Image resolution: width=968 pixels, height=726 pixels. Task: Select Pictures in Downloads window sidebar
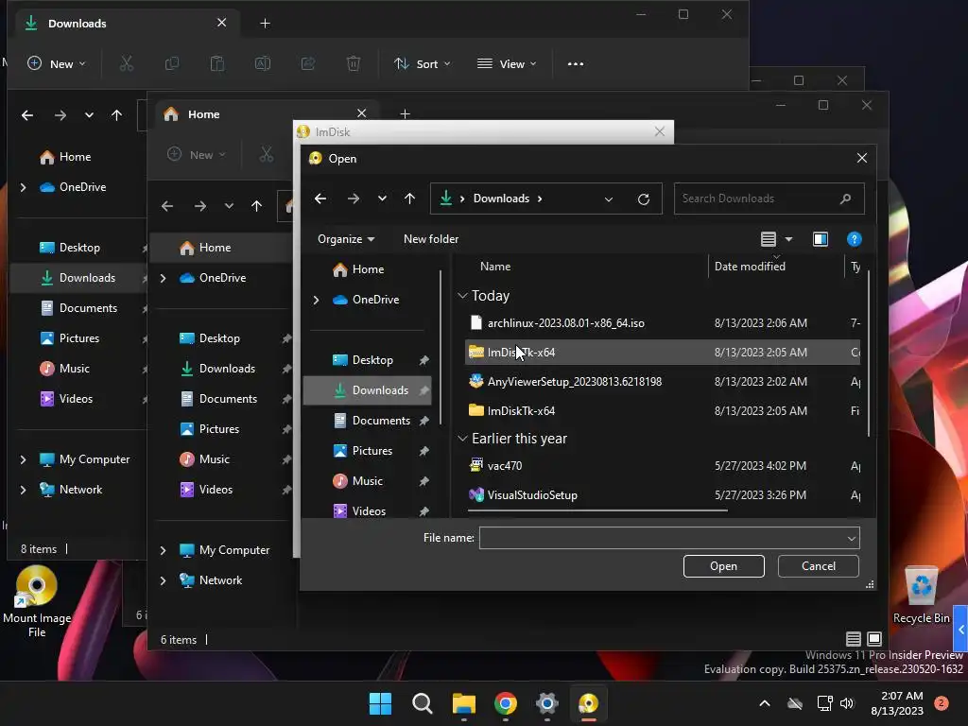click(79, 339)
